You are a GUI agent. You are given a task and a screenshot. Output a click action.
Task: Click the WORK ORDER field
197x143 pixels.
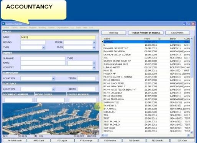point(51,100)
